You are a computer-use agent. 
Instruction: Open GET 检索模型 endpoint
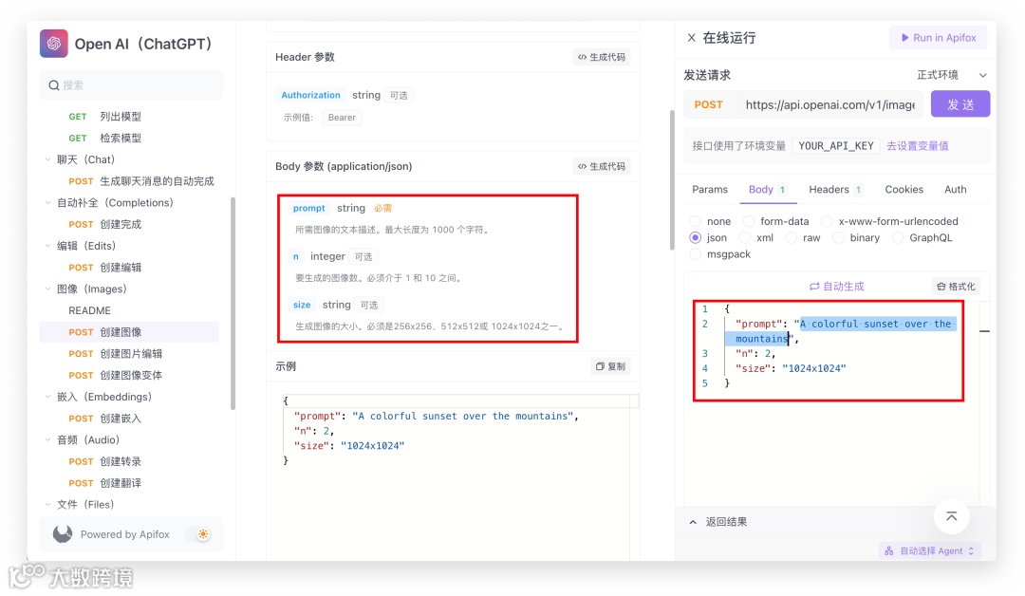click(129, 138)
